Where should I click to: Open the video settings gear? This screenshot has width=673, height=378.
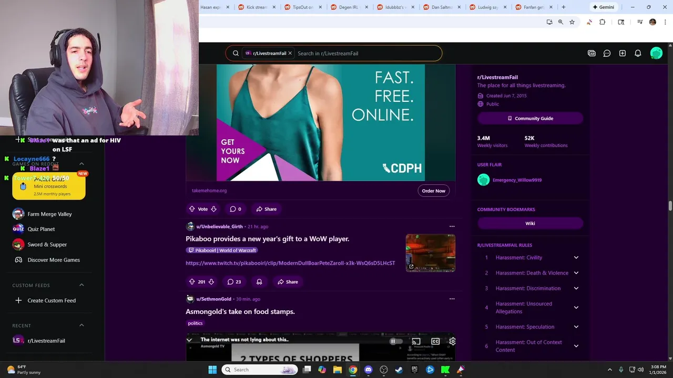pos(452,341)
